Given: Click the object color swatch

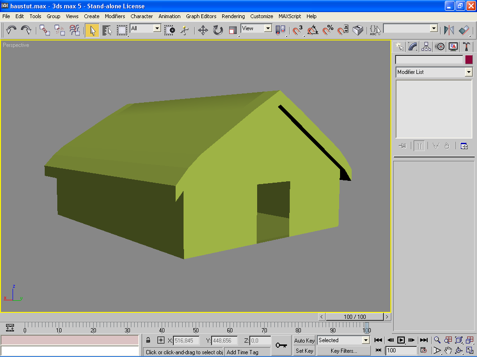Looking at the screenshot, I should [x=469, y=59].
